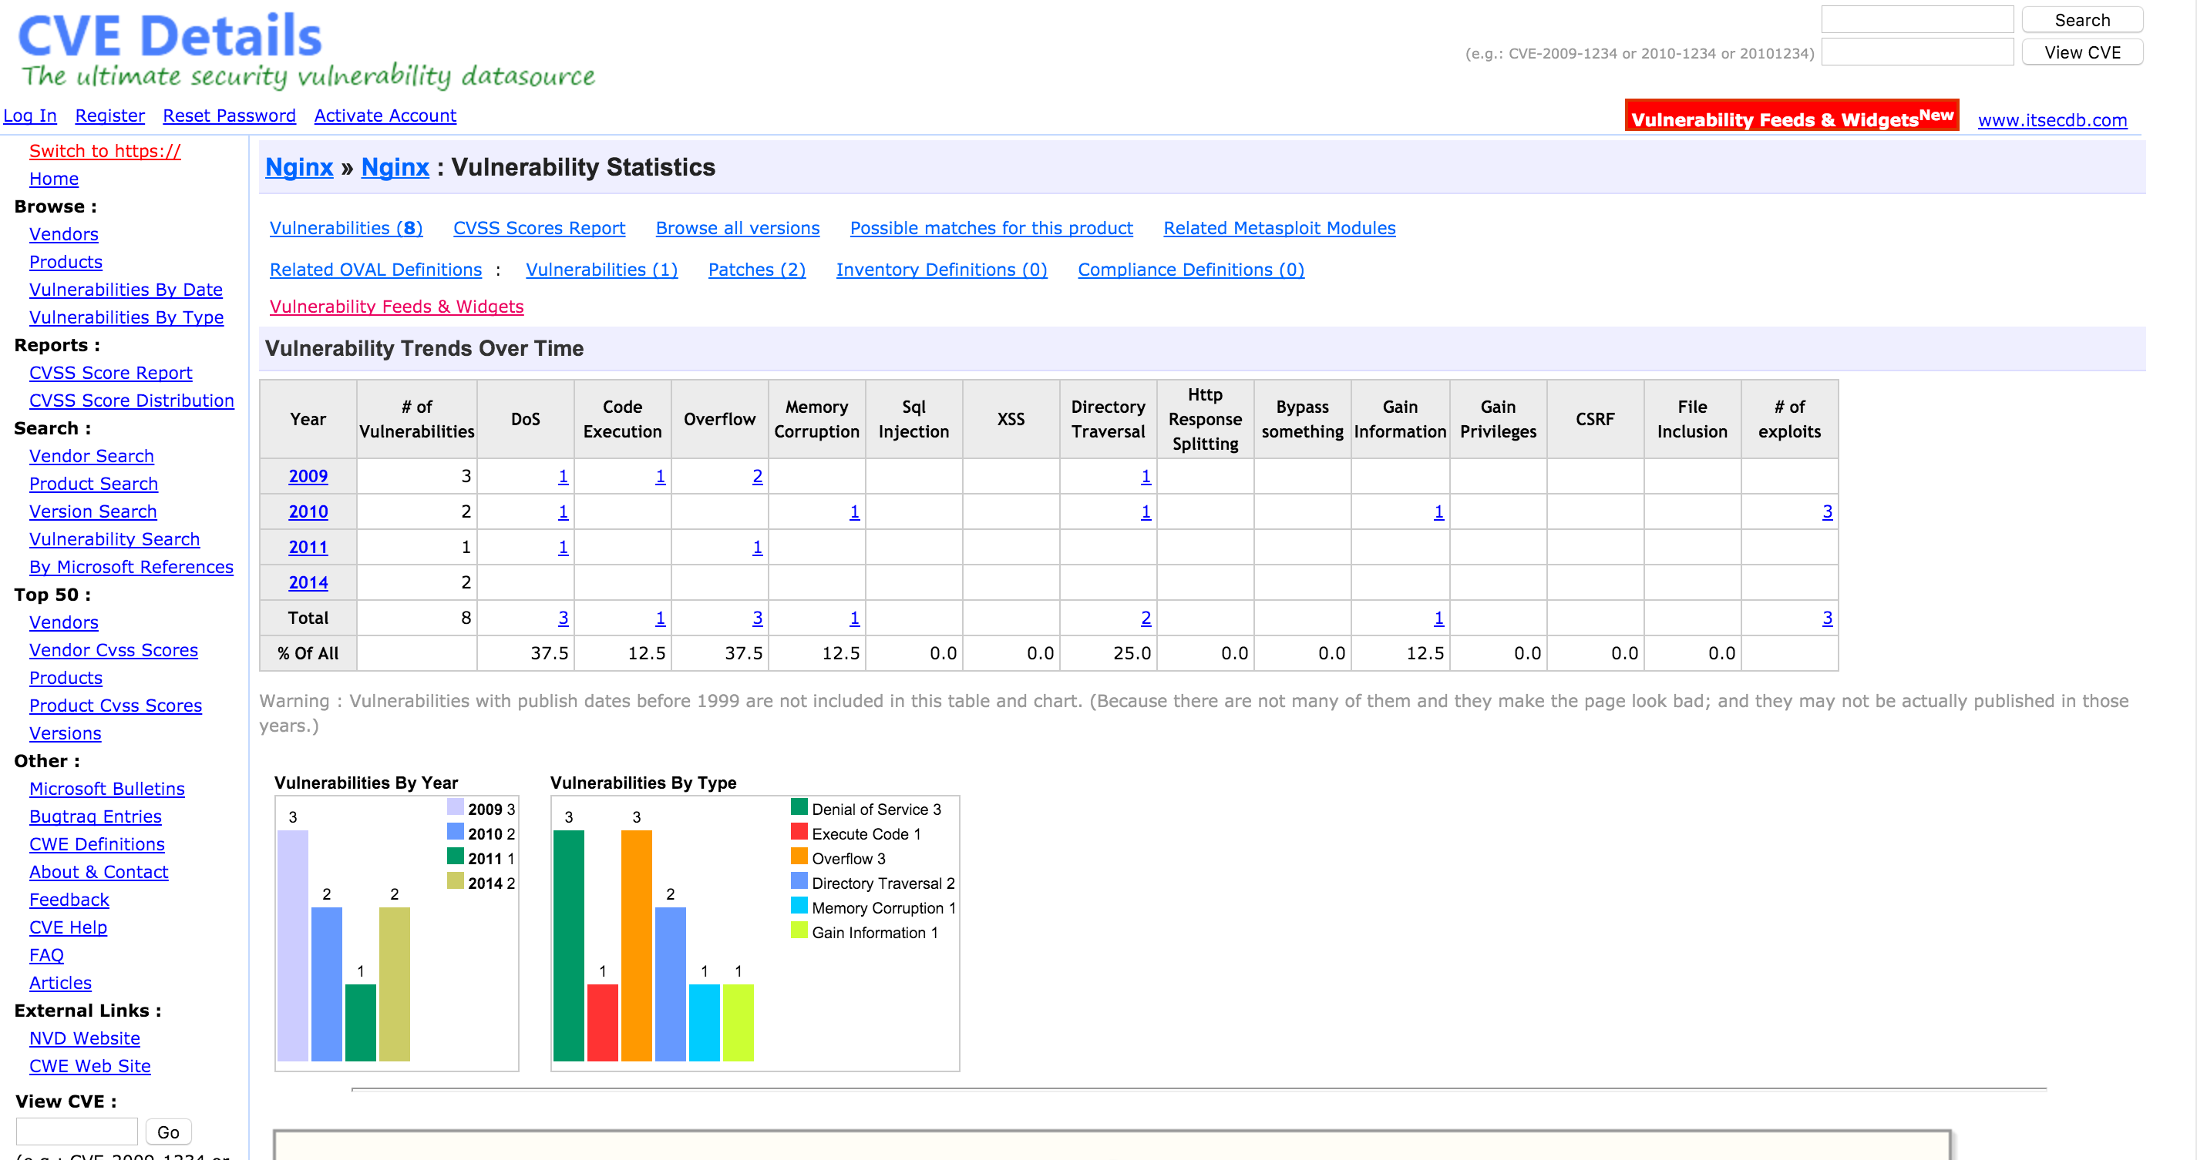
Task: Focus the sidebar View CVE input box
Action: [x=77, y=1131]
